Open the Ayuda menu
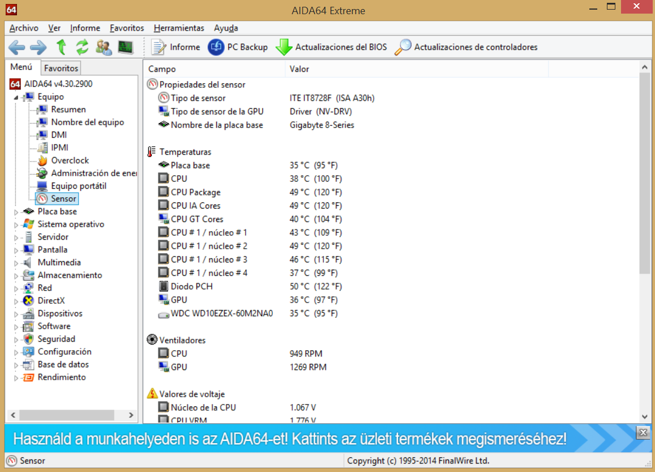This screenshot has height=472, width=655. (x=226, y=28)
